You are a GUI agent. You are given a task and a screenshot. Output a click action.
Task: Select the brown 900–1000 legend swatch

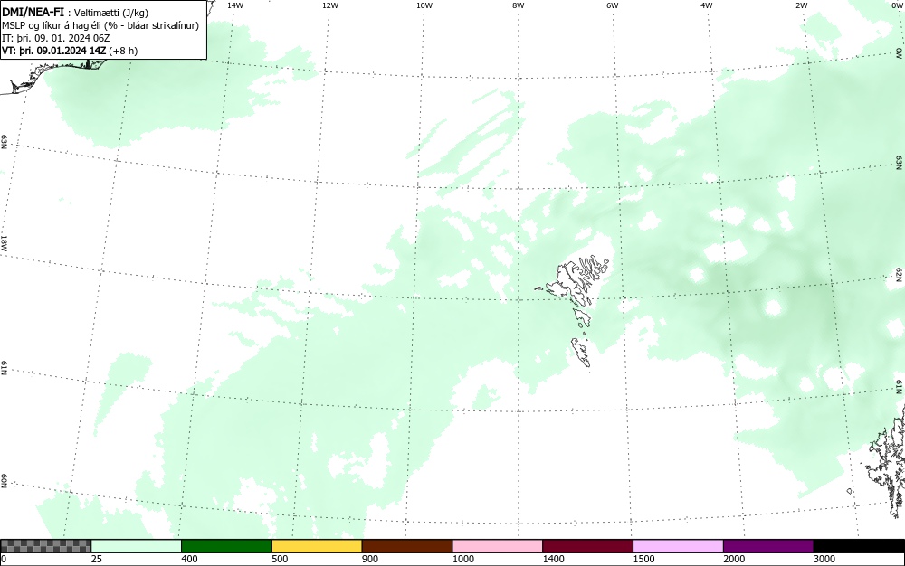click(407, 546)
